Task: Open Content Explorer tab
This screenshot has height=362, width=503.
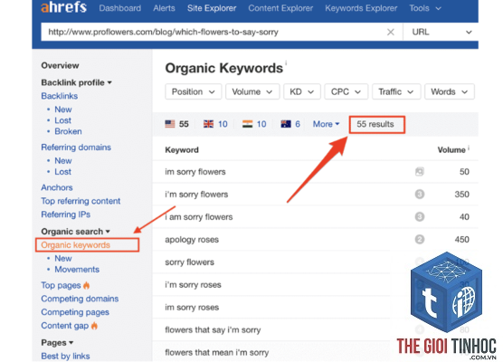Action: pos(280,8)
